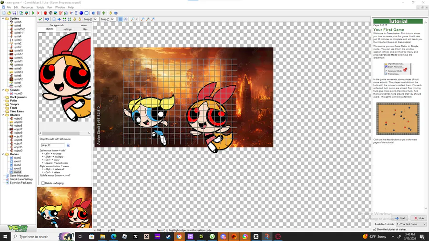Collapse the Sounds folder
The width and height of the screenshot is (429, 241).
point(3,90)
